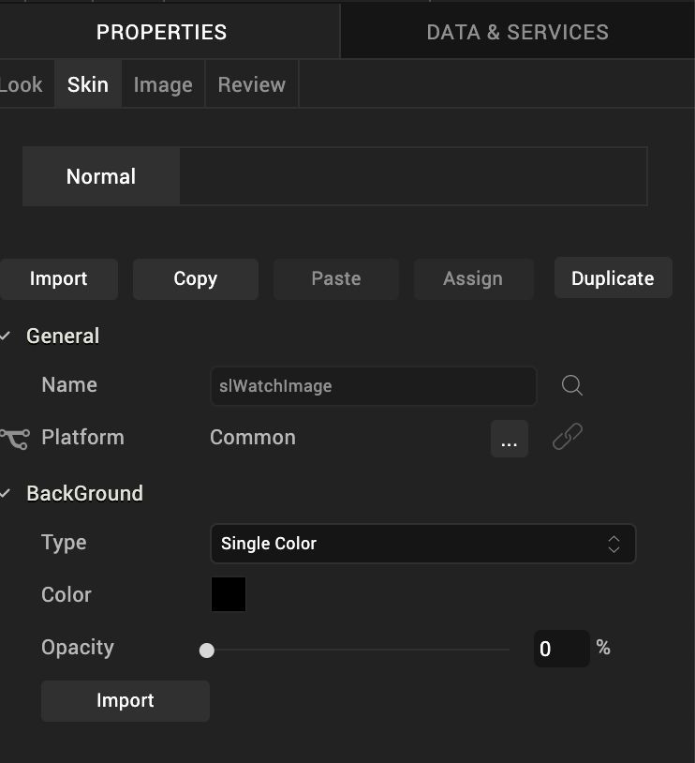Open the Platform ellipsis options button

point(509,439)
